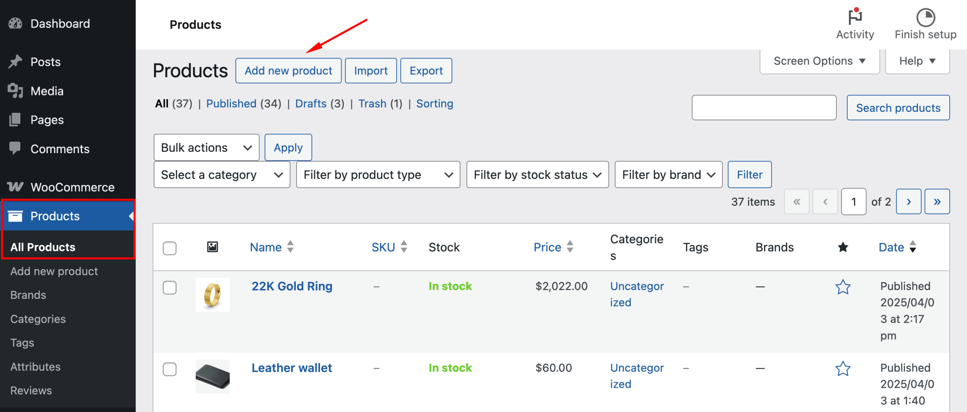This screenshot has height=412, width=967.
Task: Expand the Screen Options panel
Action: (x=819, y=61)
